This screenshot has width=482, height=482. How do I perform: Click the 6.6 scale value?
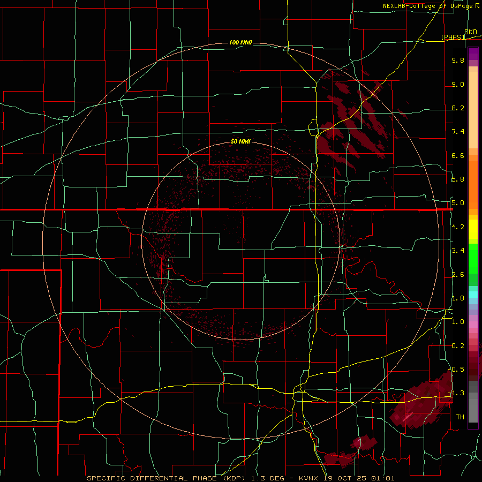[458, 155]
